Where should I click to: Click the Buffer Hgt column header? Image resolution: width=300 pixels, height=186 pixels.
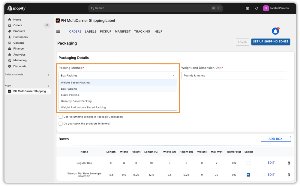(234, 152)
